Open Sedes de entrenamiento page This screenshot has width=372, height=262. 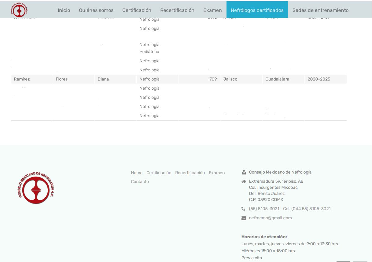320,10
